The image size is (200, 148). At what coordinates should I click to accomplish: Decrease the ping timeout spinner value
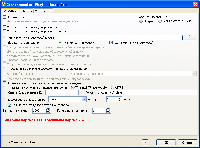coord(48,112)
